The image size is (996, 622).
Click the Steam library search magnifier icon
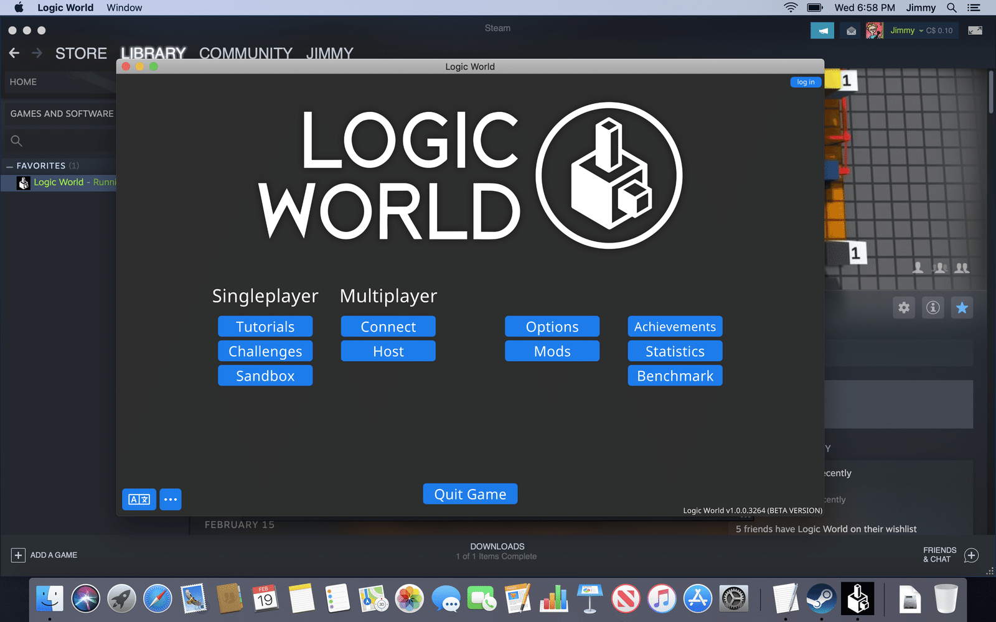tap(17, 141)
